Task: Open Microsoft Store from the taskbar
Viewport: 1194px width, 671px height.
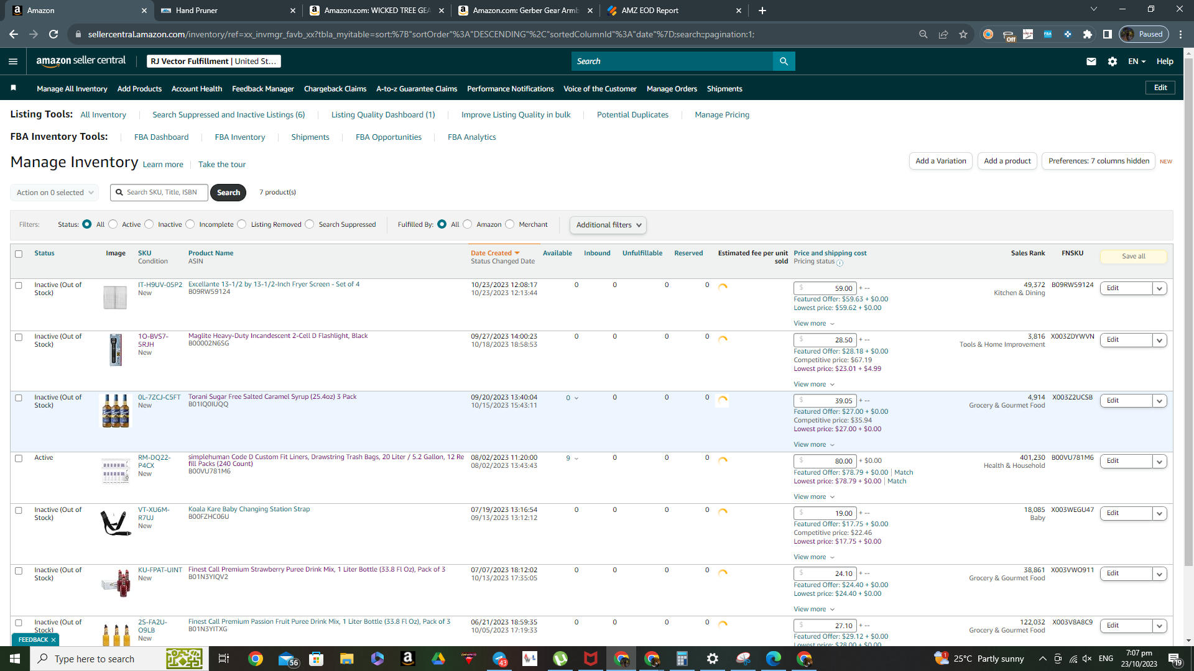Action: tap(317, 659)
